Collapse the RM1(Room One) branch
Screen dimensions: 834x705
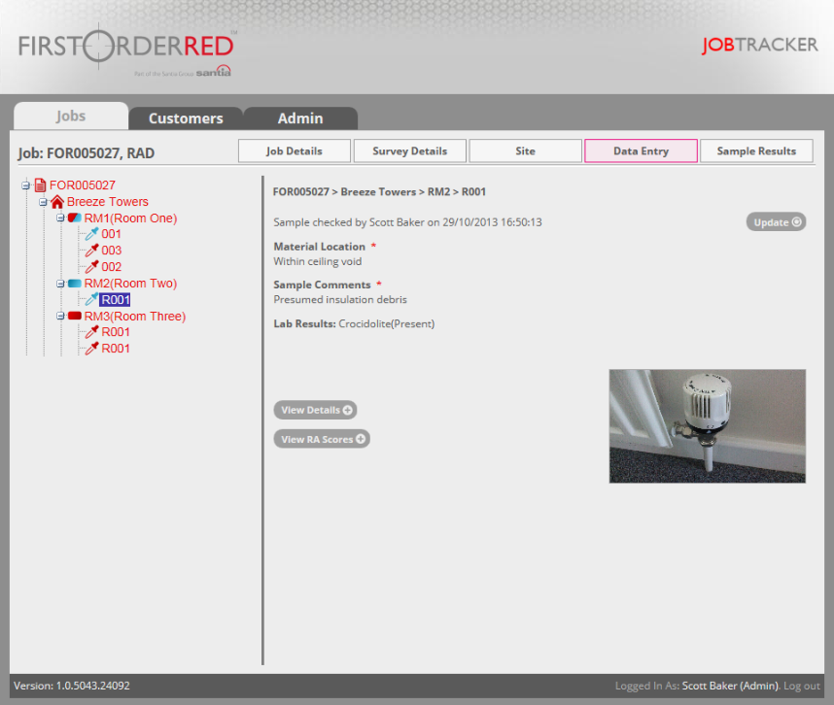pos(60,218)
